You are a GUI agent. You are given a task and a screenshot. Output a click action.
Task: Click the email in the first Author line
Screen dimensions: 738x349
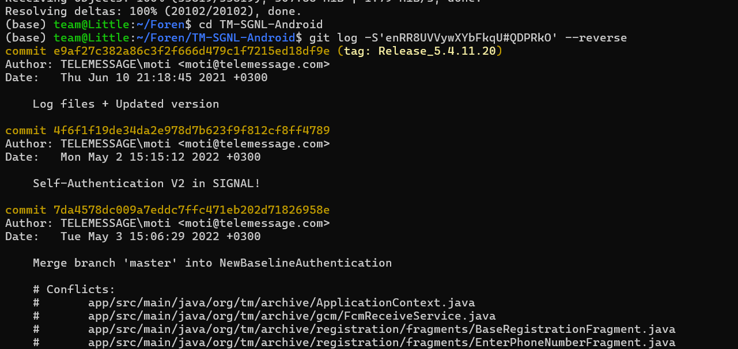coord(253,65)
